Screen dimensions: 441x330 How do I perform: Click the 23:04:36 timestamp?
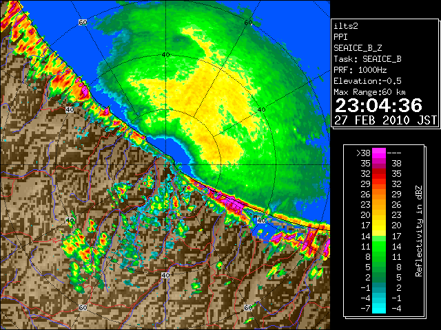[x=378, y=105]
